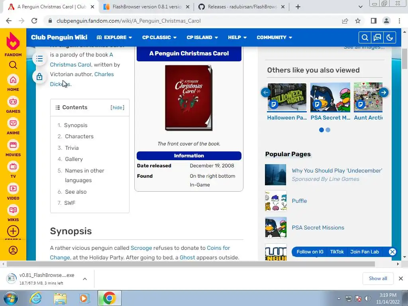
Task: Click the horizontal page scrollbar
Action: pos(190,264)
